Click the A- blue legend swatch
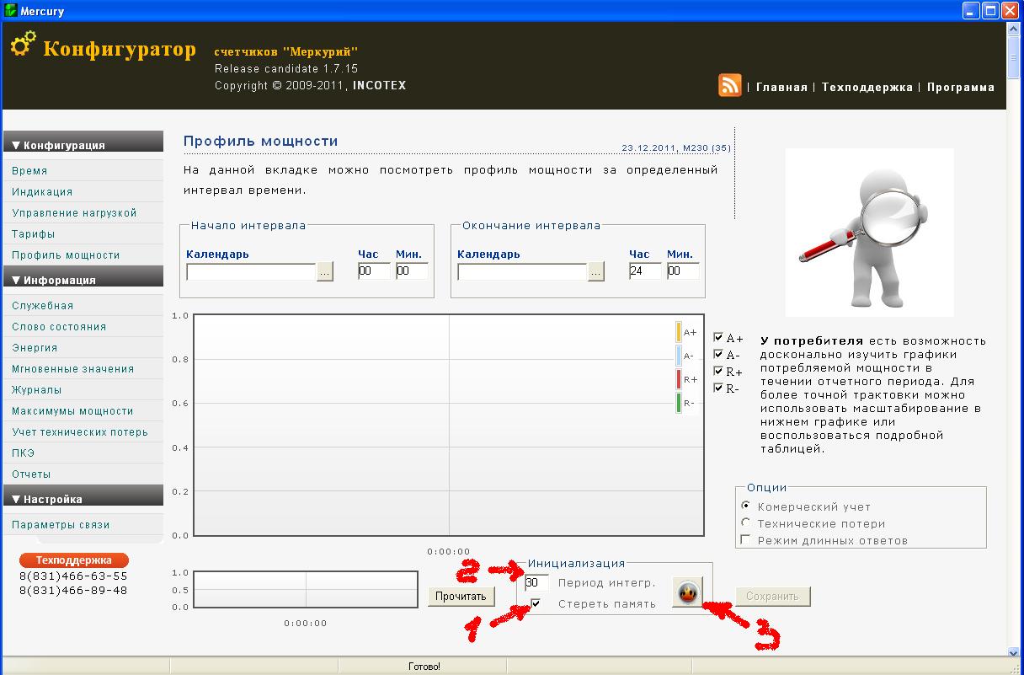The image size is (1024, 675). (x=679, y=356)
